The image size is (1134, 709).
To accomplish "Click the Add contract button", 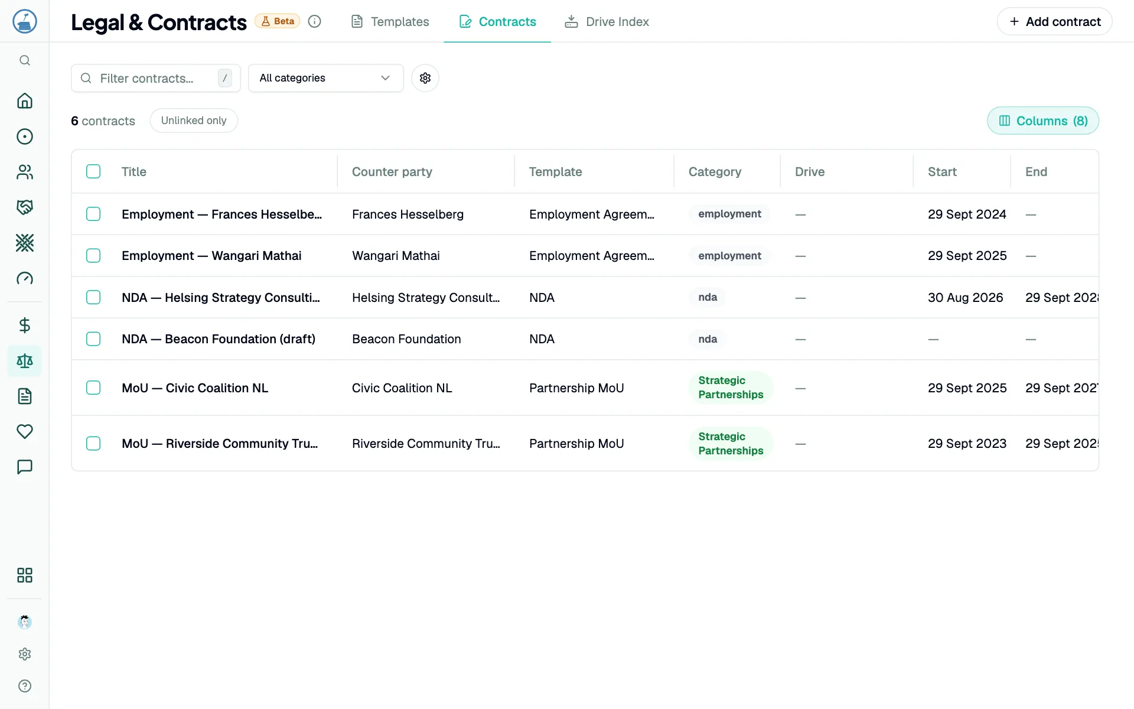I will click(1054, 22).
